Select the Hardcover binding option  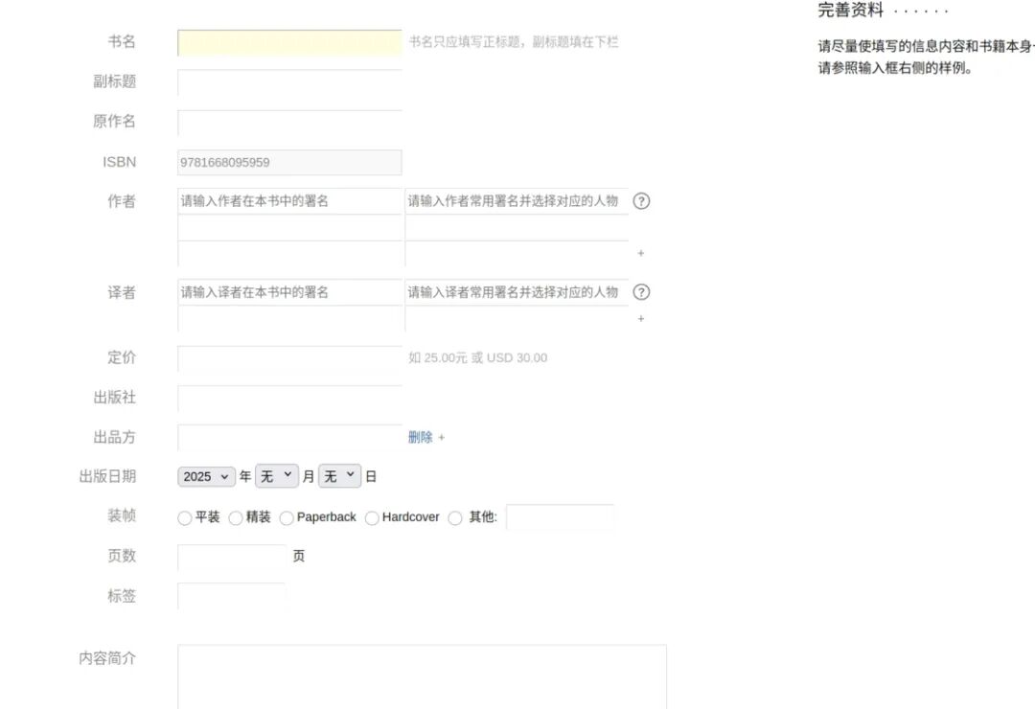click(372, 518)
